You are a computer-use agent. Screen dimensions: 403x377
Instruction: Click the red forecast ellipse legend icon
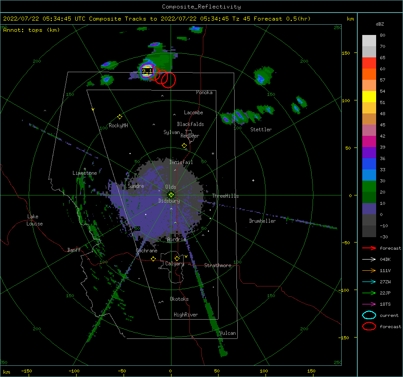pos(369,326)
